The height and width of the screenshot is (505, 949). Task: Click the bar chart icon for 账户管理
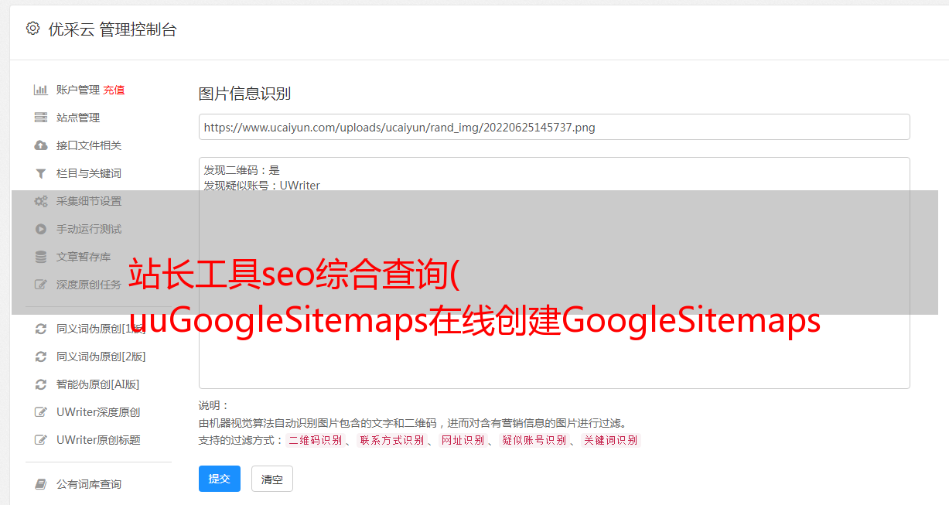41,90
